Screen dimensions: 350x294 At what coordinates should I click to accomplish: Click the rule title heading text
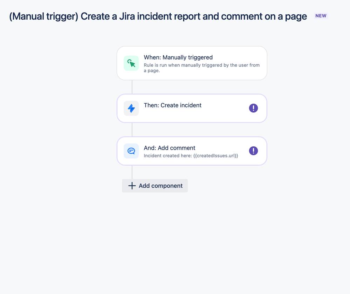[x=158, y=16]
